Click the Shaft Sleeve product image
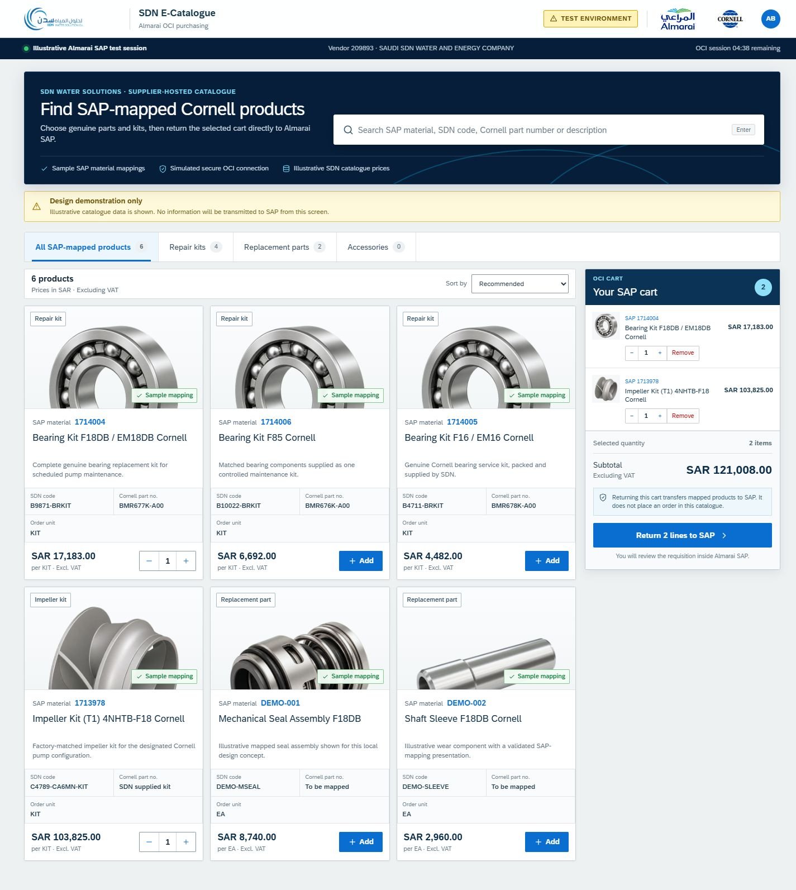The height and width of the screenshot is (890, 796). click(x=486, y=638)
